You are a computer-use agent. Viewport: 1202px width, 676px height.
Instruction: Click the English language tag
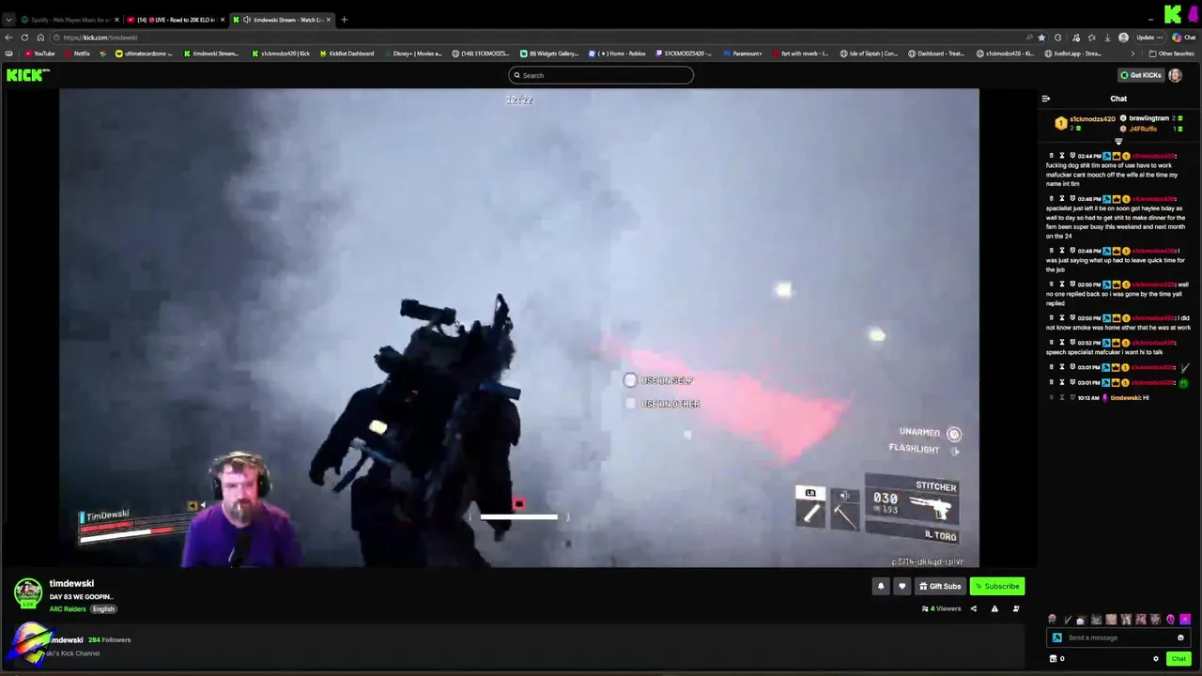click(x=103, y=609)
